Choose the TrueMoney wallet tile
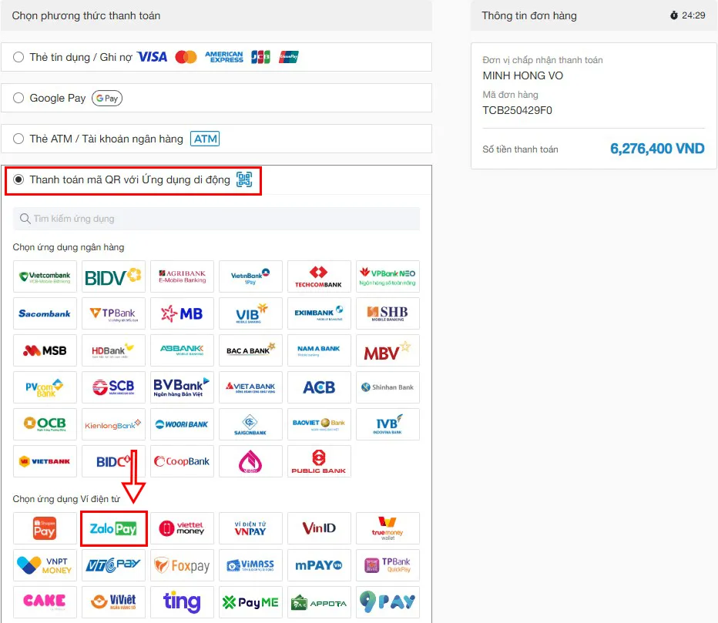Viewport: 718px width, 623px height. tap(388, 528)
